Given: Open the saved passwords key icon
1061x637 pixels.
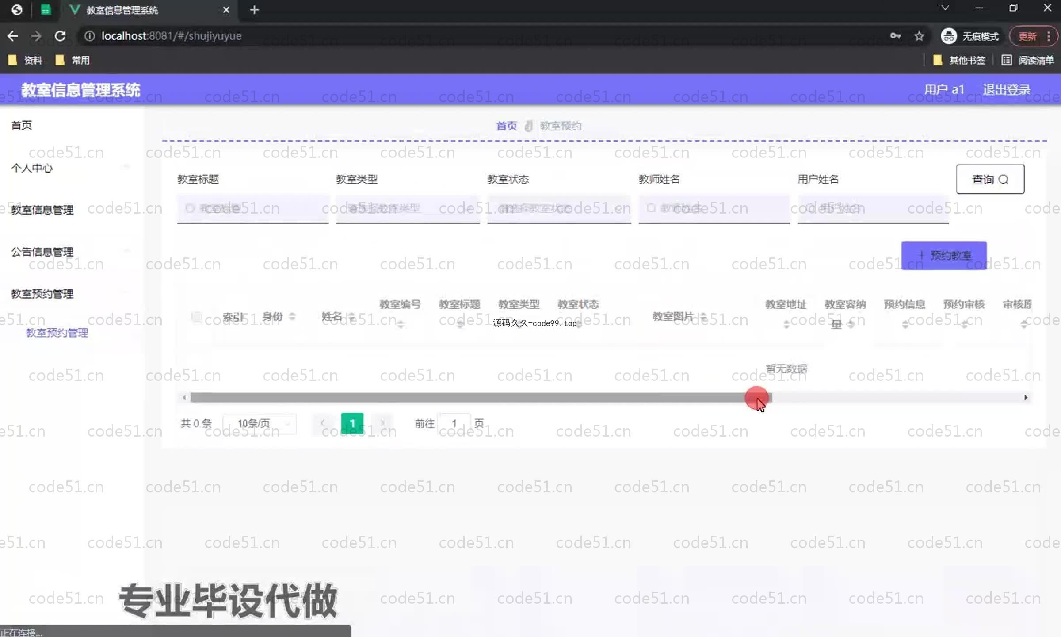Looking at the screenshot, I should pos(895,36).
